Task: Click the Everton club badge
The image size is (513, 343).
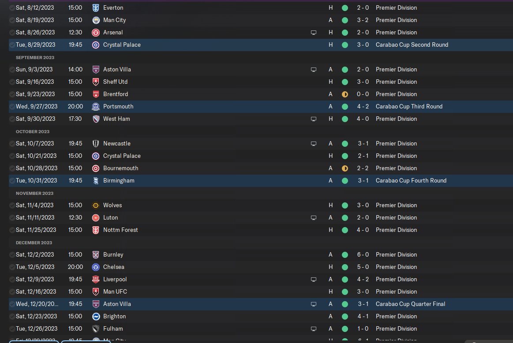Action: point(96,8)
